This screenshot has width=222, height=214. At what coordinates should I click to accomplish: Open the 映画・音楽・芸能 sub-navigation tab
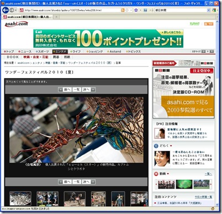point(36,57)
